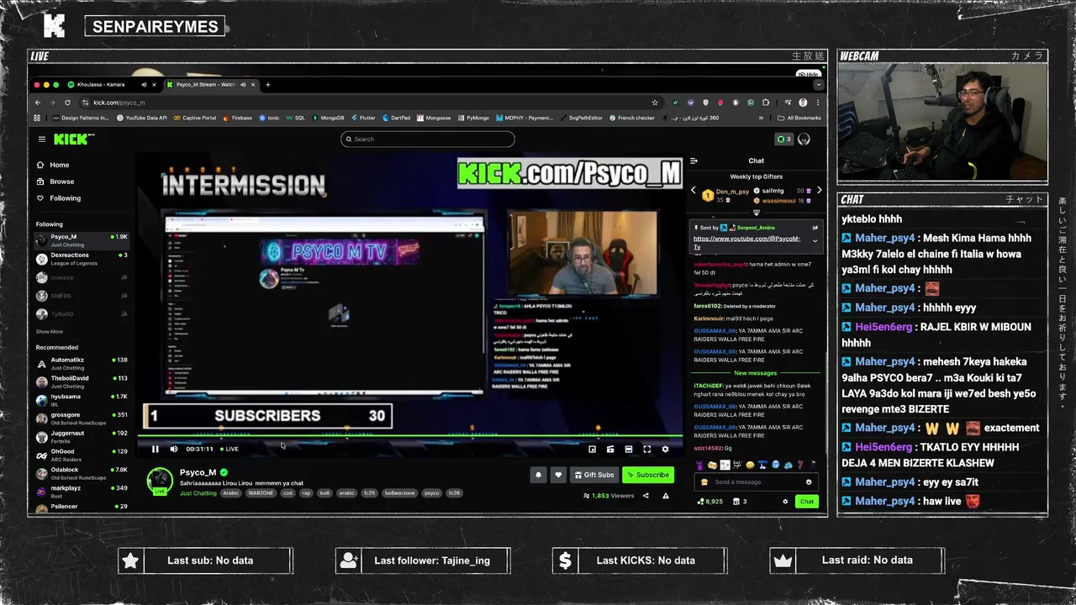Collapse the chat panel

pos(694,160)
